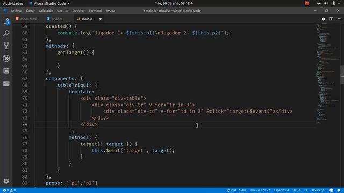Click Lín. 74, Col. 23 status entry
Image resolution: width=344 pixels, height=193 pixels.
pos(260,190)
